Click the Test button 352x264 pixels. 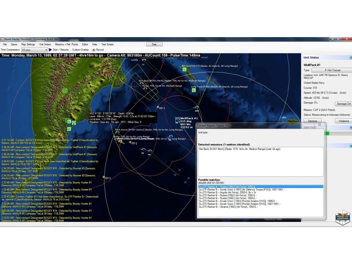154,44
